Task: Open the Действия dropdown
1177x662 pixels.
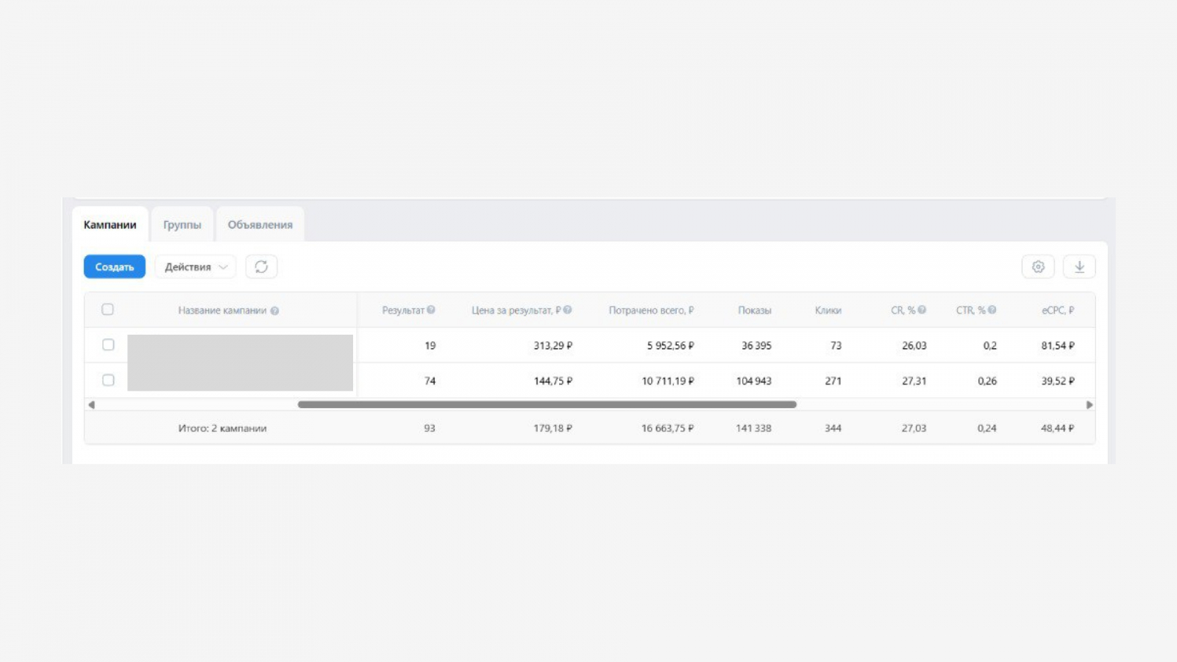Action: (x=195, y=267)
